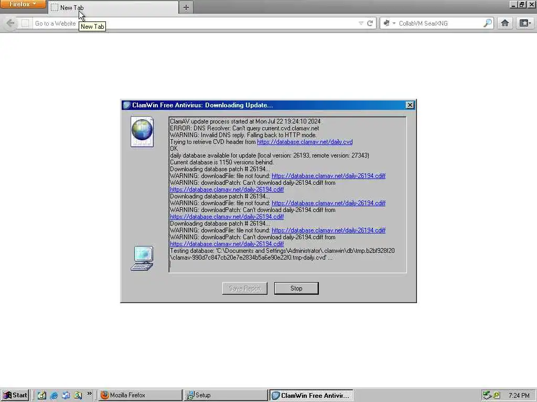The width and height of the screenshot is (537, 402).
Task: Open the orange Firefox menu button
Action: [x=23, y=4]
